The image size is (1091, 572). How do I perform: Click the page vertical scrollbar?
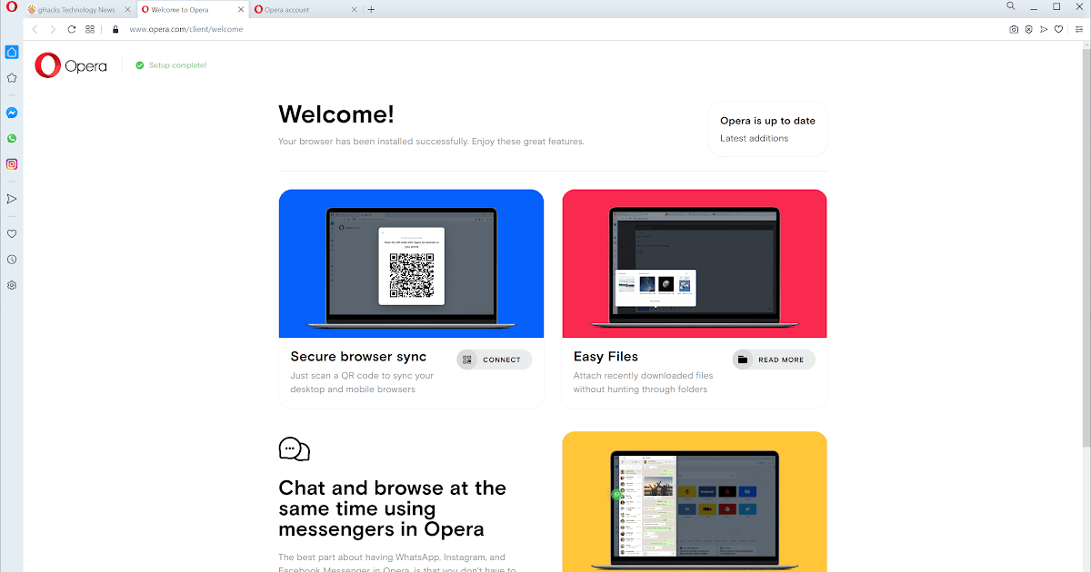(1086, 247)
